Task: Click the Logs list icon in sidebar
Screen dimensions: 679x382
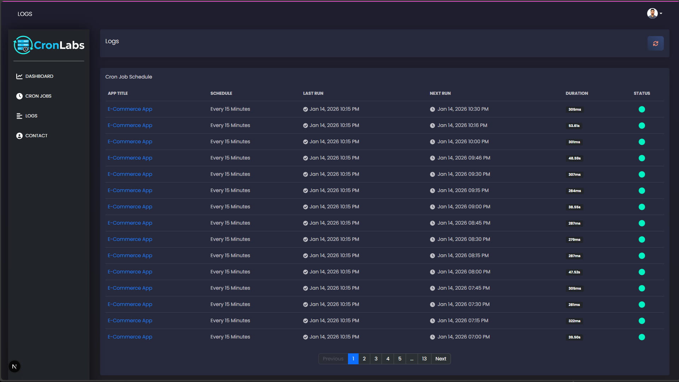Action: [19, 116]
